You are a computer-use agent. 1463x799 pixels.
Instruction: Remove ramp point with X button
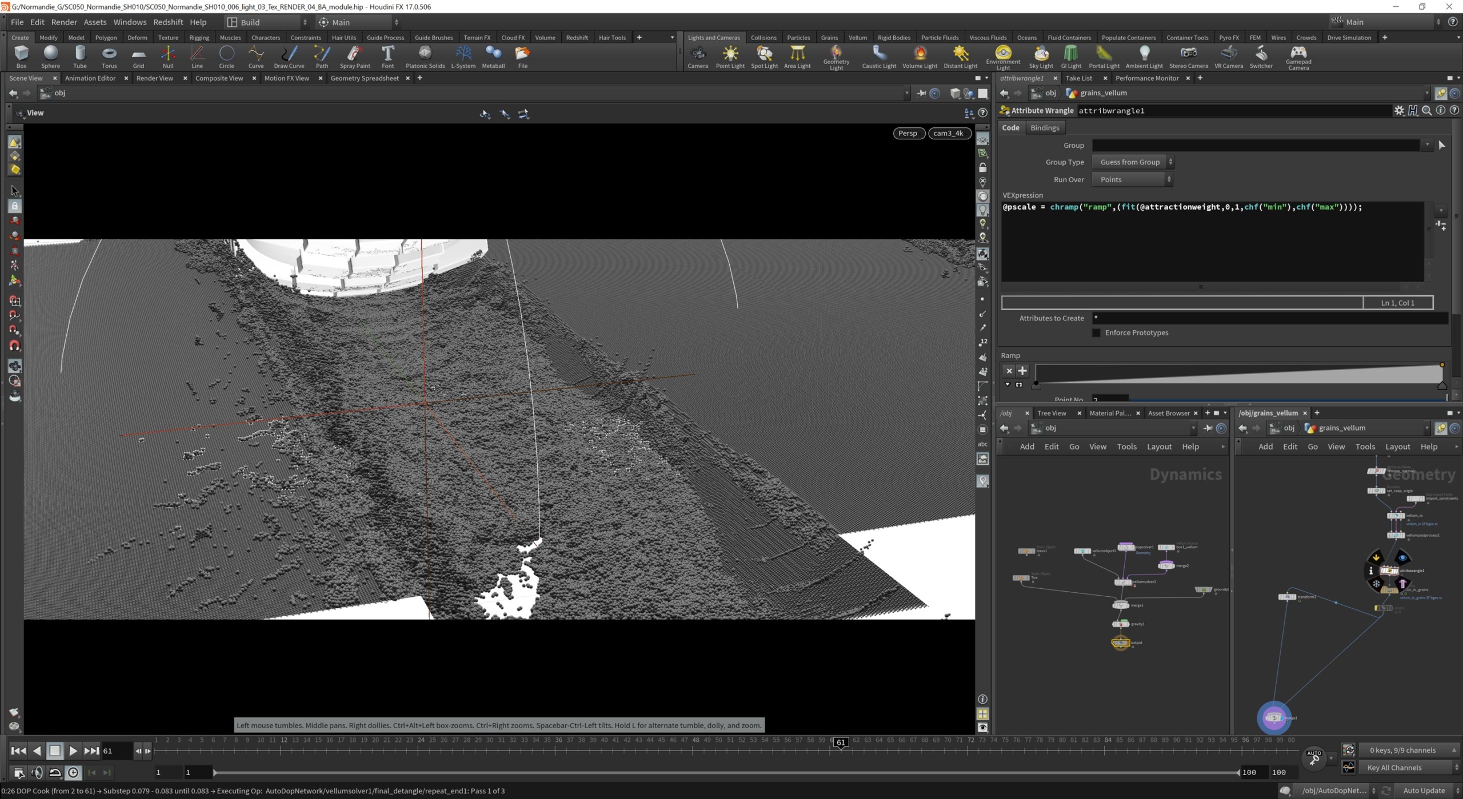1009,371
